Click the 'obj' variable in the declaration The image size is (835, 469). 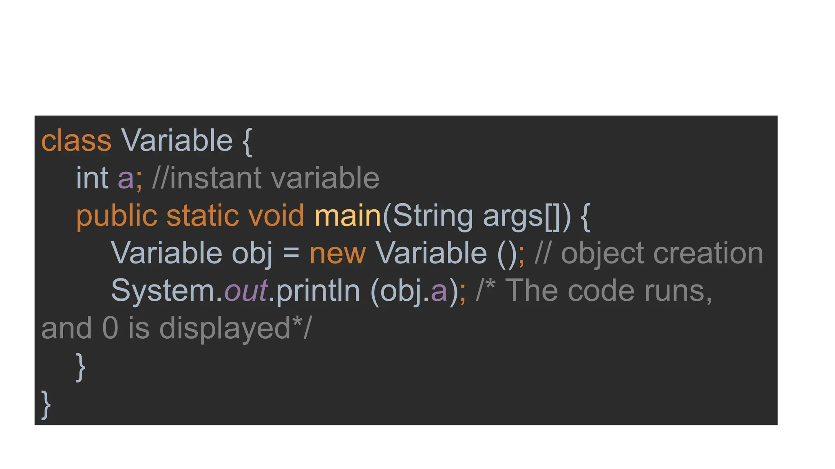click(252, 253)
